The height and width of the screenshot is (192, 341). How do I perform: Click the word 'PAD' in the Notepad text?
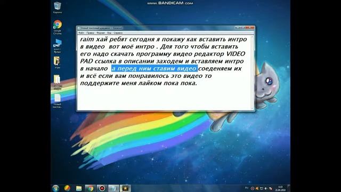point(86,61)
